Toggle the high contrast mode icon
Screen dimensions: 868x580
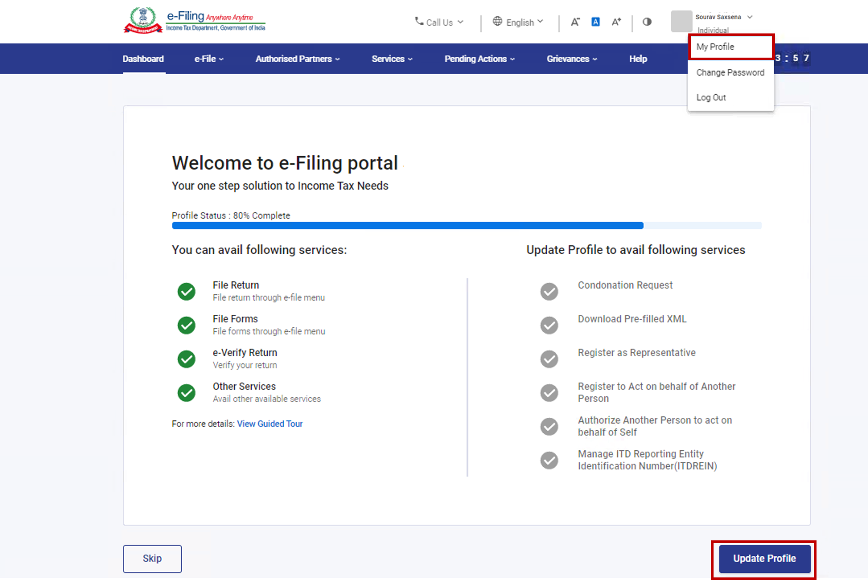[x=647, y=22]
